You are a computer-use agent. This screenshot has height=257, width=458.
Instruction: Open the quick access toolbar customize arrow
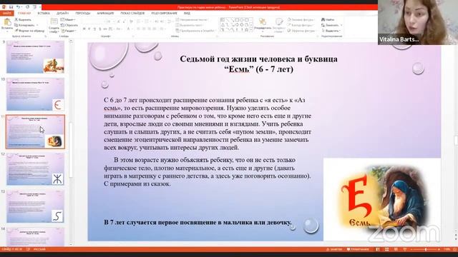(x=39, y=7)
